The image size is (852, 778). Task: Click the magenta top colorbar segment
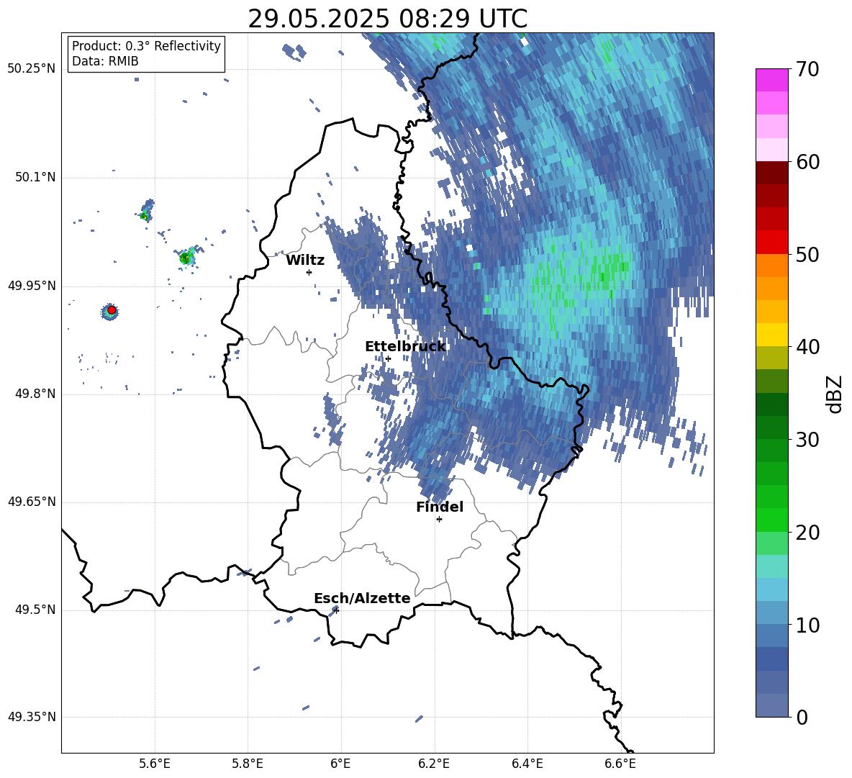point(771,81)
